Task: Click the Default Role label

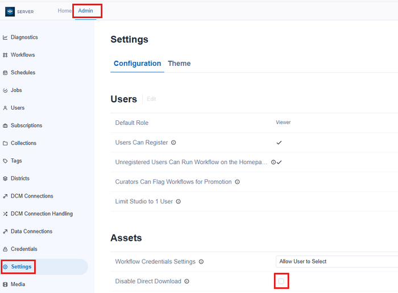Action: [132, 123]
